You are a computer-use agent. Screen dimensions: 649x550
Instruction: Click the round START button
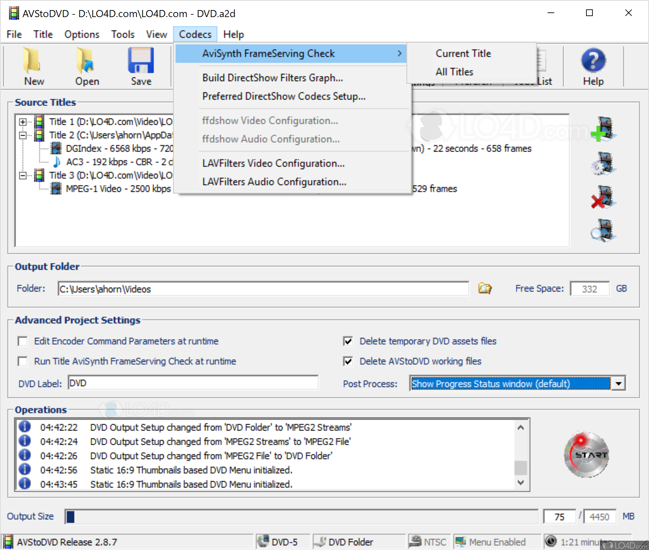pos(586,455)
